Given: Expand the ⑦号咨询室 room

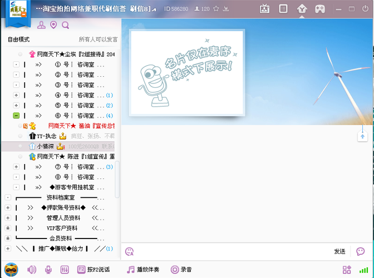Looking at the screenshot, I should (16, 167).
